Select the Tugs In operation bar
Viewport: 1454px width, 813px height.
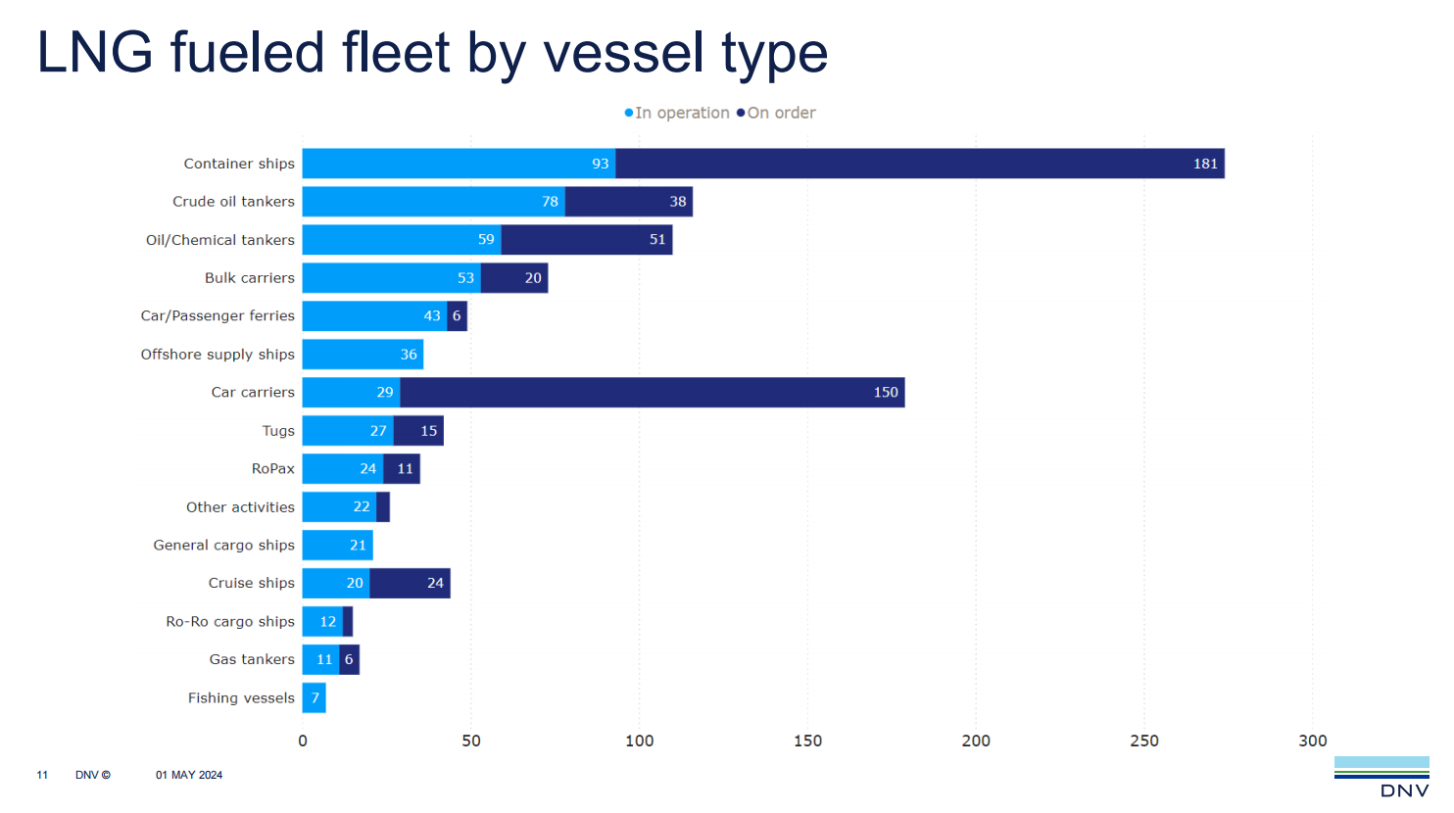click(348, 431)
